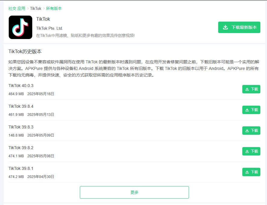This screenshot has height=205, width=267.
Task: Click developer name TikTok Pte. Ltd.
Action: coord(49,28)
